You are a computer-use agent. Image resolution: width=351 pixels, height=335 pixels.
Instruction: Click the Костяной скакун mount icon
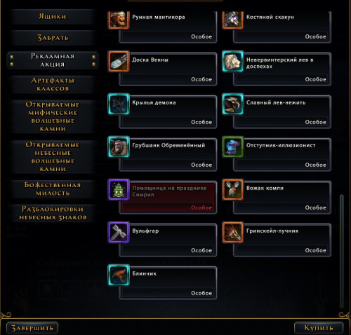(232, 20)
